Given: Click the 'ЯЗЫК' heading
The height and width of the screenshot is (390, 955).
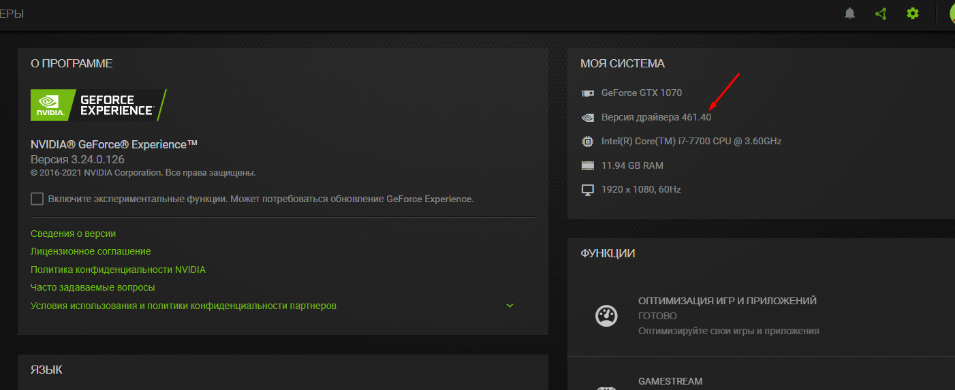Looking at the screenshot, I should point(46,370).
